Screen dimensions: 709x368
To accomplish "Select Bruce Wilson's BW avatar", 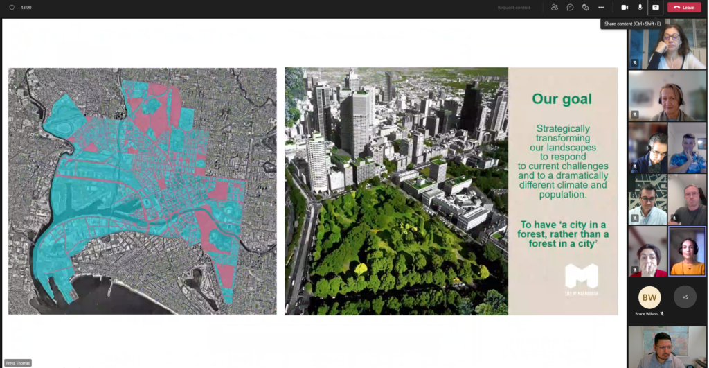I will tap(649, 297).
